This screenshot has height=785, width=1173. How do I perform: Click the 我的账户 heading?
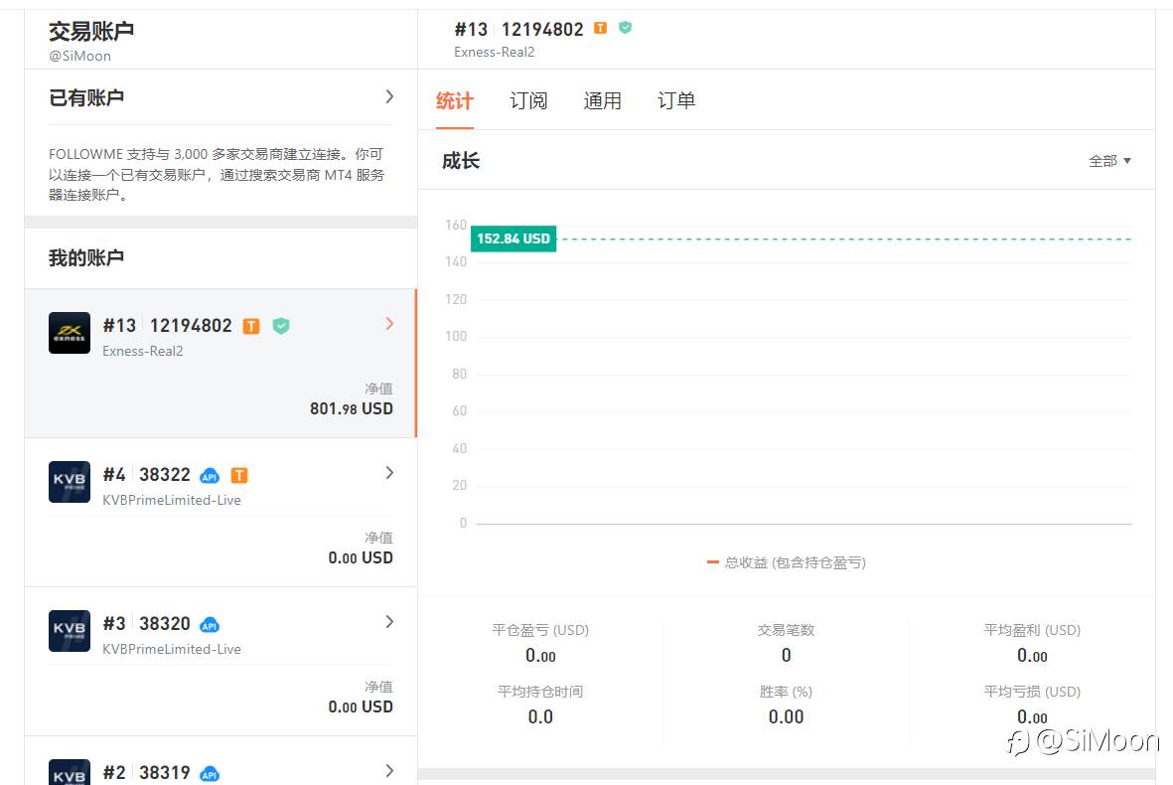(86, 258)
